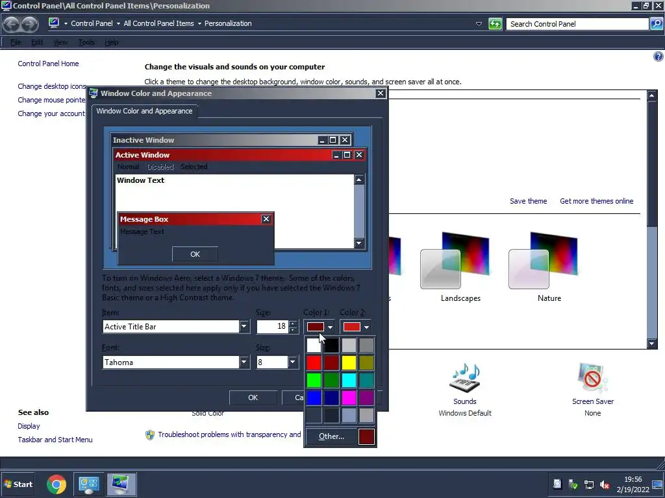Click the Other... color button
Screen dimensions: 665x498
[x=331, y=436]
